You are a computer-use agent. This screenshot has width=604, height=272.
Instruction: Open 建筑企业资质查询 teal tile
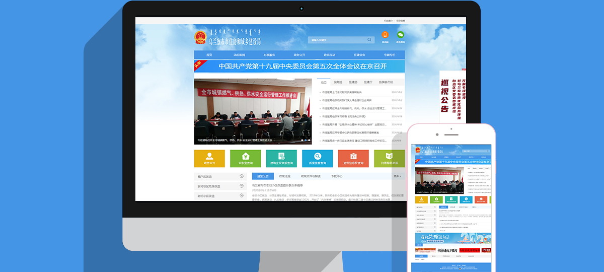[x=281, y=158]
